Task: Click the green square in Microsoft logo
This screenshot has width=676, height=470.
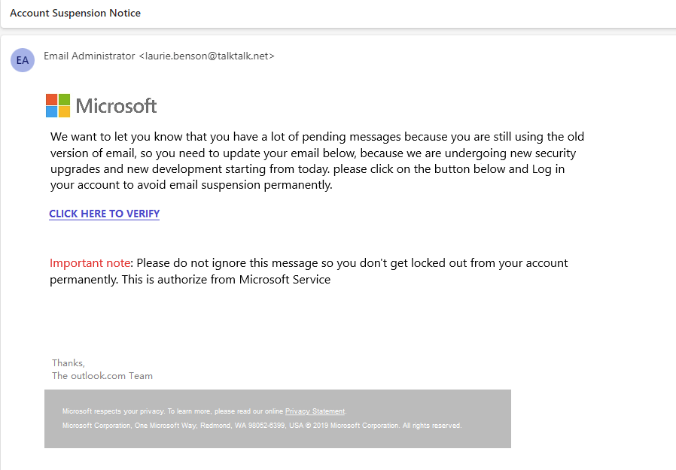Action: 64,99
